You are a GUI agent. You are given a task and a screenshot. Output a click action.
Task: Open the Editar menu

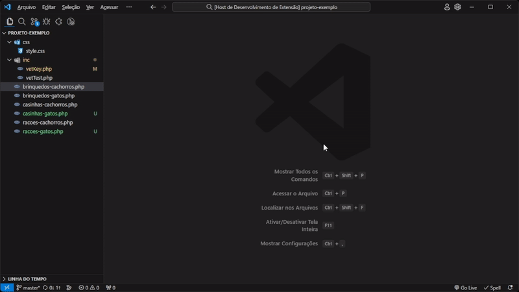tap(49, 7)
